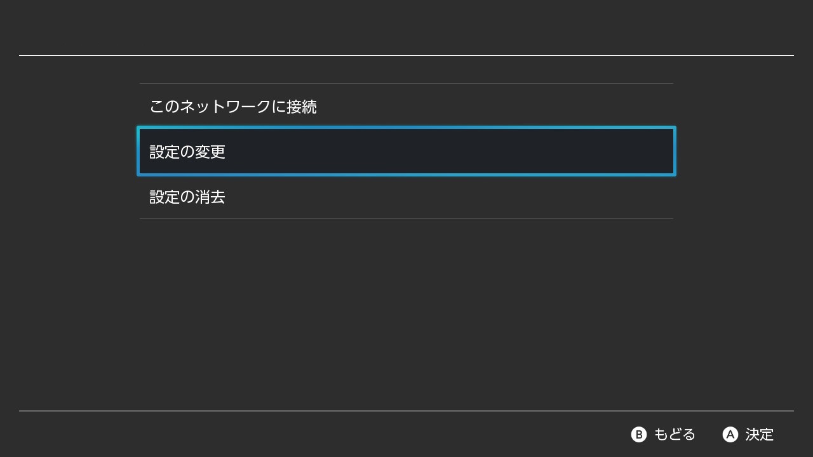Click the 決定 confirm label
813x457 pixels.
point(760,434)
